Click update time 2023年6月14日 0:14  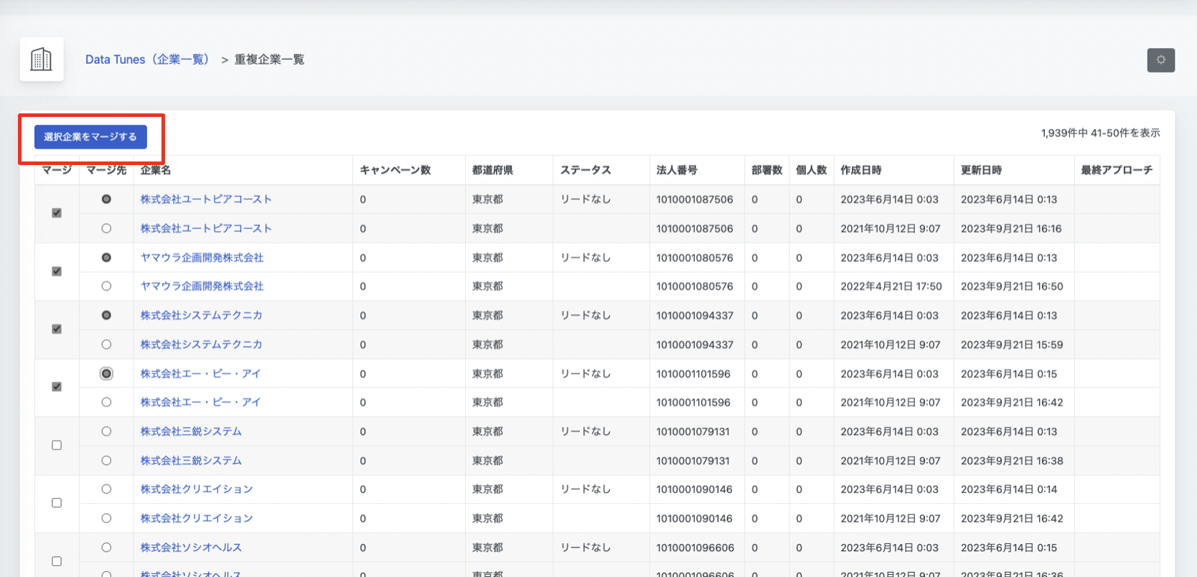pos(1009,489)
